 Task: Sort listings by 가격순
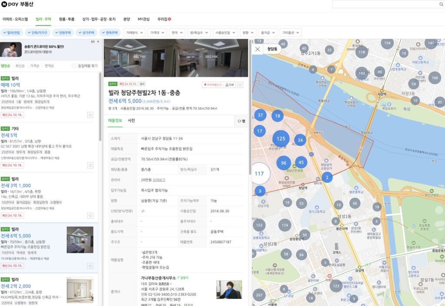[35, 66]
